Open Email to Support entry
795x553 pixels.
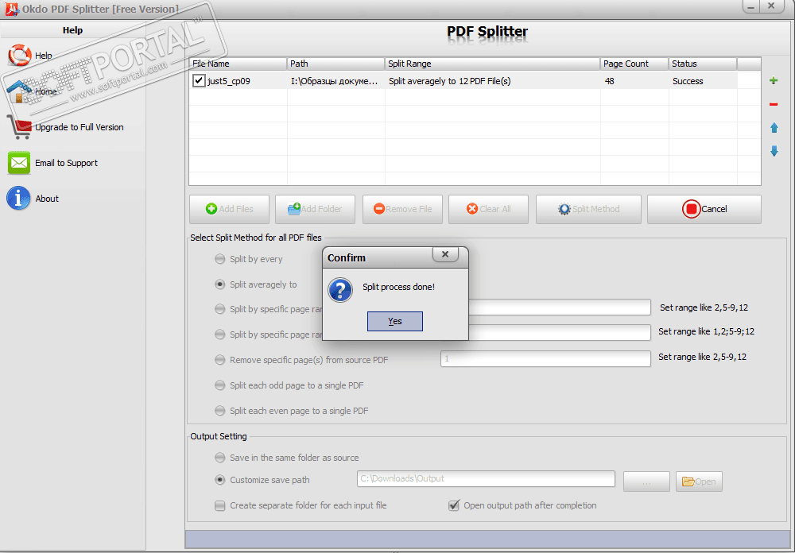[67, 163]
